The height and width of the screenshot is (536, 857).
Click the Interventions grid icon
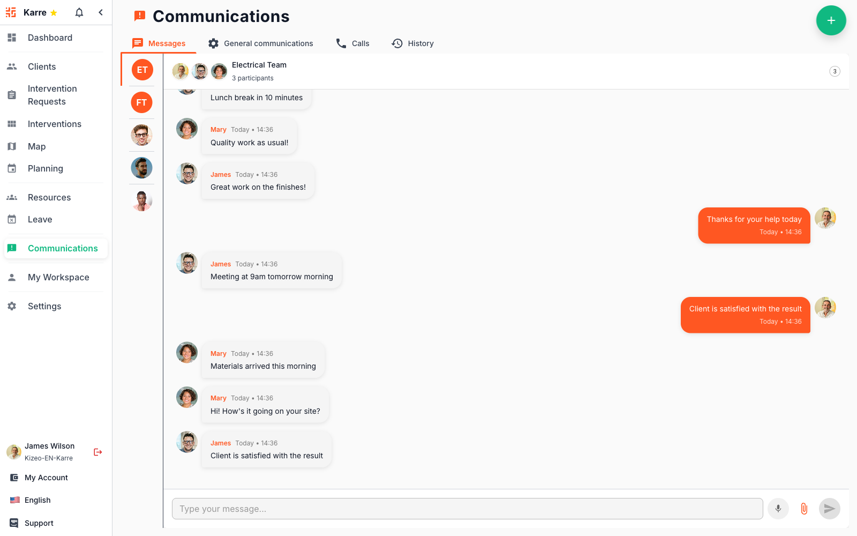pyautogui.click(x=12, y=124)
